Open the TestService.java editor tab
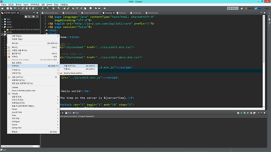 pos(70,13)
